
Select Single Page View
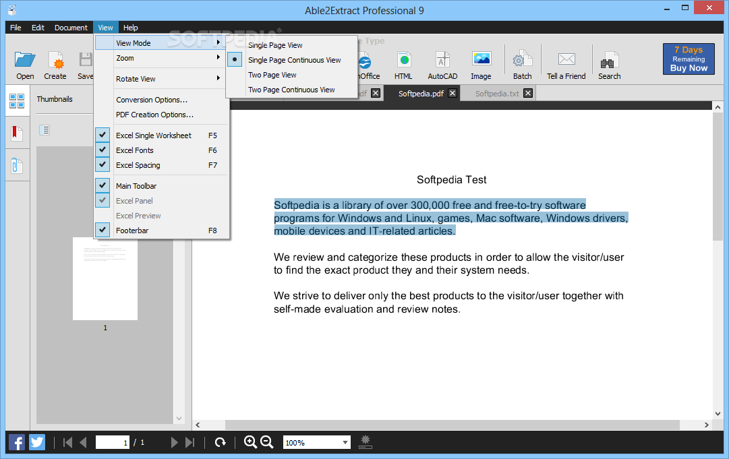tap(292, 45)
